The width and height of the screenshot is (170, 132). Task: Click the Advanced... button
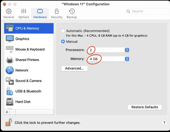[x=74, y=68]
